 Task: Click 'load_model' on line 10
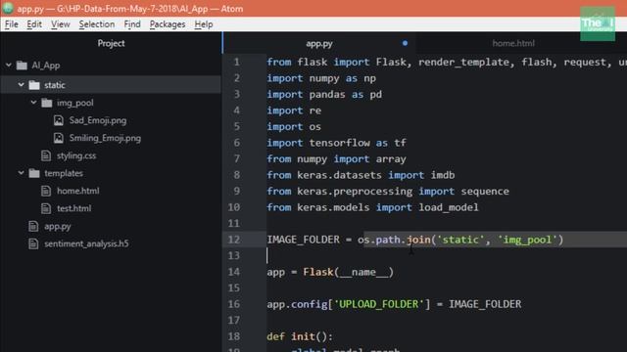pos(449,207)
